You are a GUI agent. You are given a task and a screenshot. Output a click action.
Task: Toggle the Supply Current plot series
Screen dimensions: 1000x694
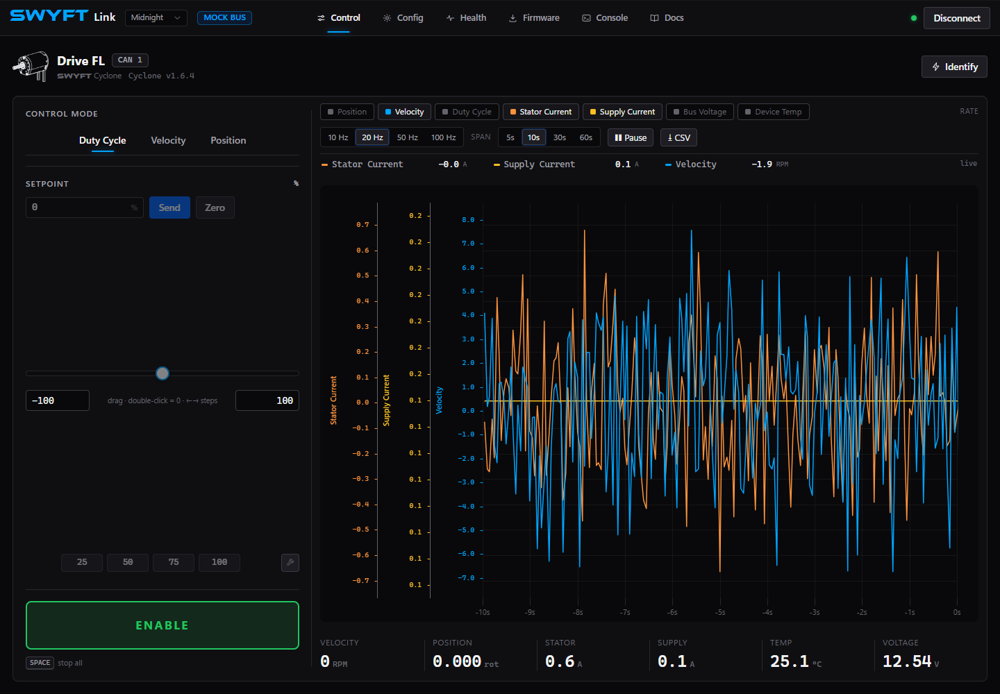click(622, 112)
